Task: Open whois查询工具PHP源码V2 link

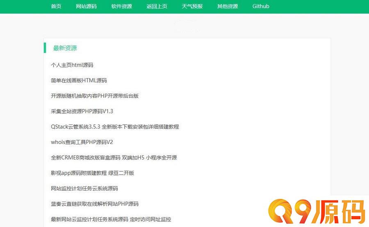Action: coord(82,142)
